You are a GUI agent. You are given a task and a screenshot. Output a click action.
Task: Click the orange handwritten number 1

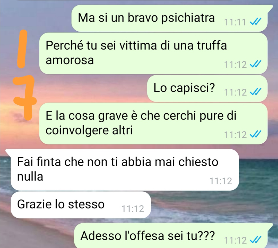(22, 49)
